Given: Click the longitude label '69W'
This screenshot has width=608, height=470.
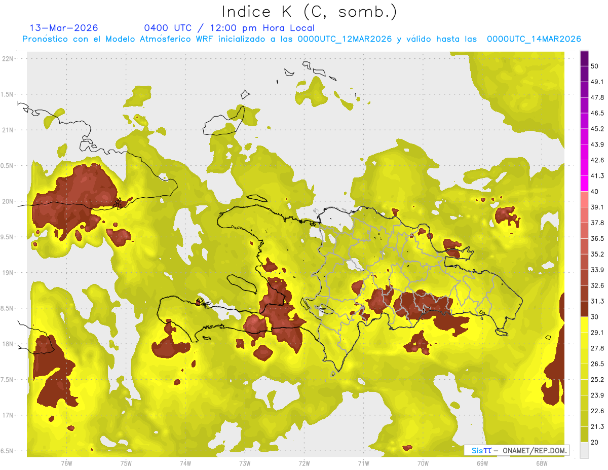Looking at the screenshot, I should [482, 463].
